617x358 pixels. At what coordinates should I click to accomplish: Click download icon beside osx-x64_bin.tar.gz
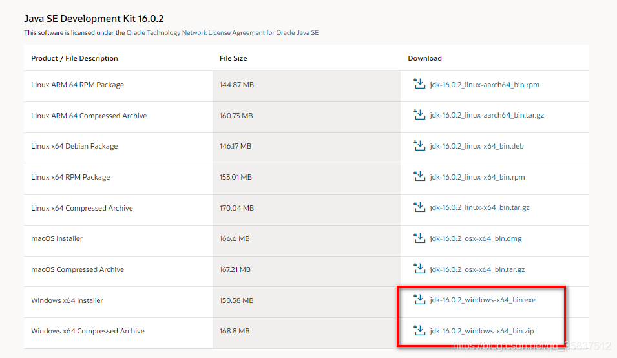pyautogui.click(x=419, y=269)
